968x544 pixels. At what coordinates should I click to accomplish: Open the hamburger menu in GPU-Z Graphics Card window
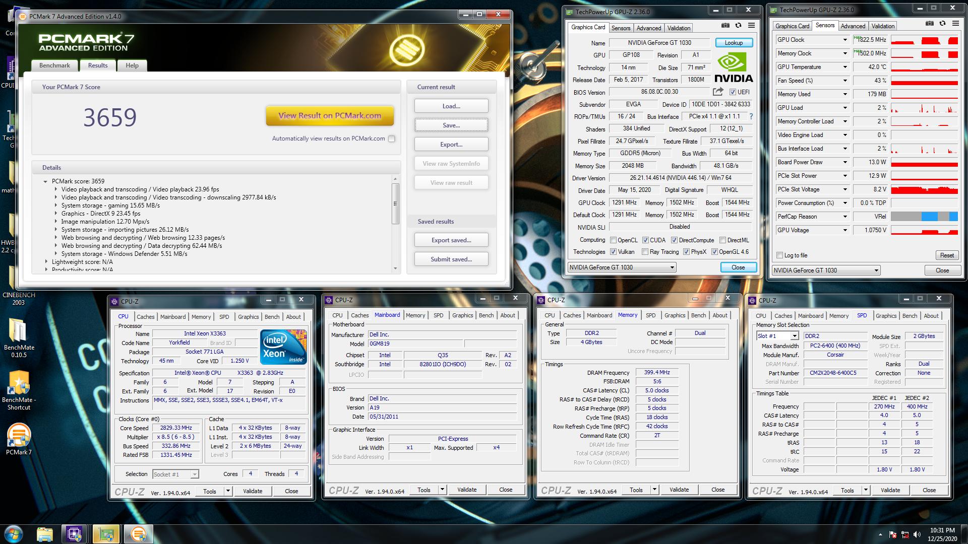click(751, 25)
